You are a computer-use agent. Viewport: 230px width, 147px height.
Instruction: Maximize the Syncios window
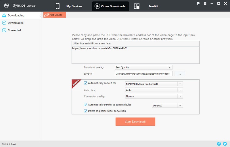(x=218, y=3)
